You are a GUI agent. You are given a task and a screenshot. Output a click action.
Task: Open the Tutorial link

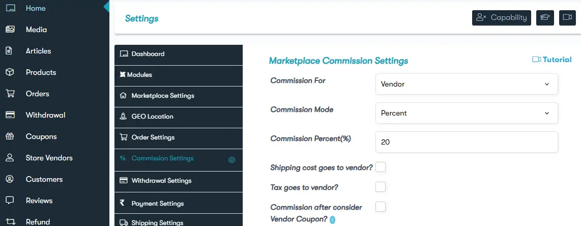[552, 60]
